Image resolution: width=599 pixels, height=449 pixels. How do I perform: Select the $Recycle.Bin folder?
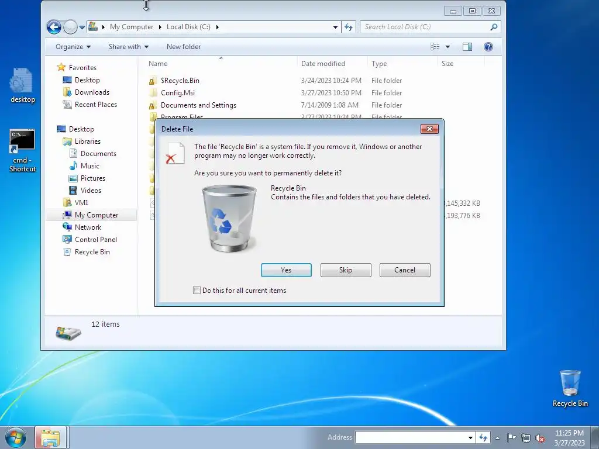tap(180, 81)
